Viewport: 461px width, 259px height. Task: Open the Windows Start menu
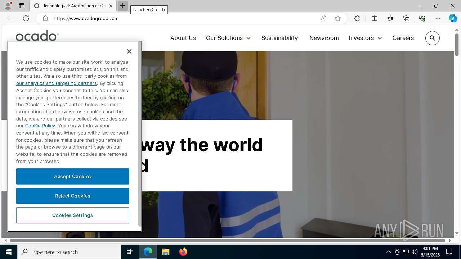tap(9, 252)
